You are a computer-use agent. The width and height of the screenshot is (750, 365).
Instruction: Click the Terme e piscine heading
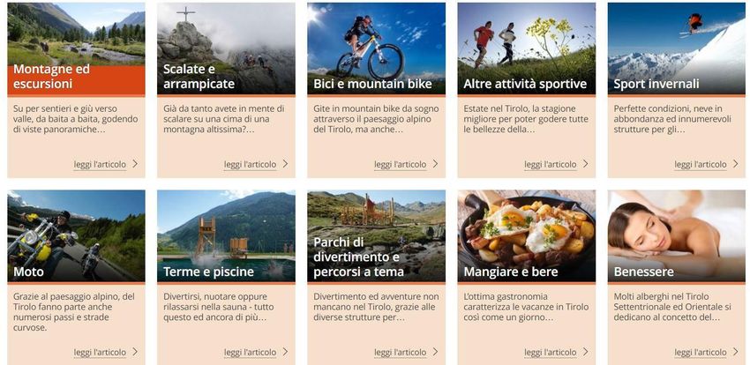tap(208, 272)
